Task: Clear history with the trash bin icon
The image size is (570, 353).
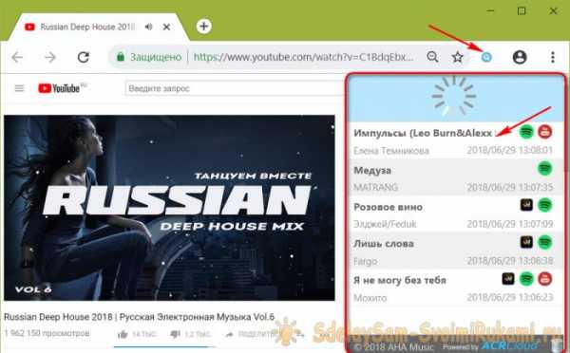Action: click(556, 345)
